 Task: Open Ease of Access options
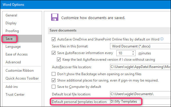[x=17, y=54]
